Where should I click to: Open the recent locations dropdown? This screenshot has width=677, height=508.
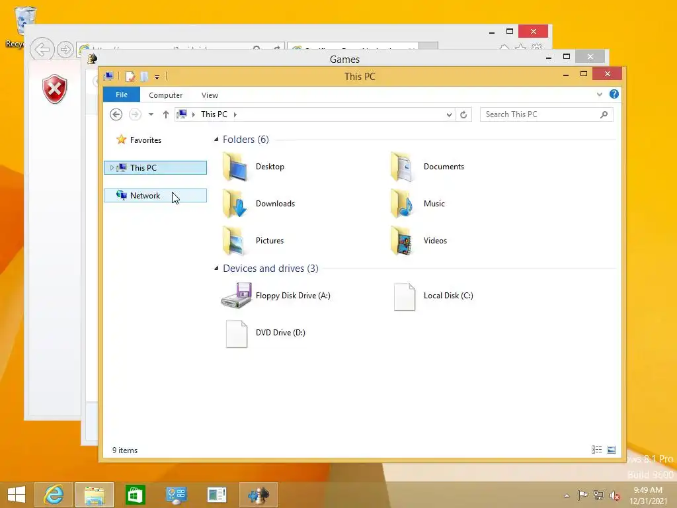click(151, 114)
